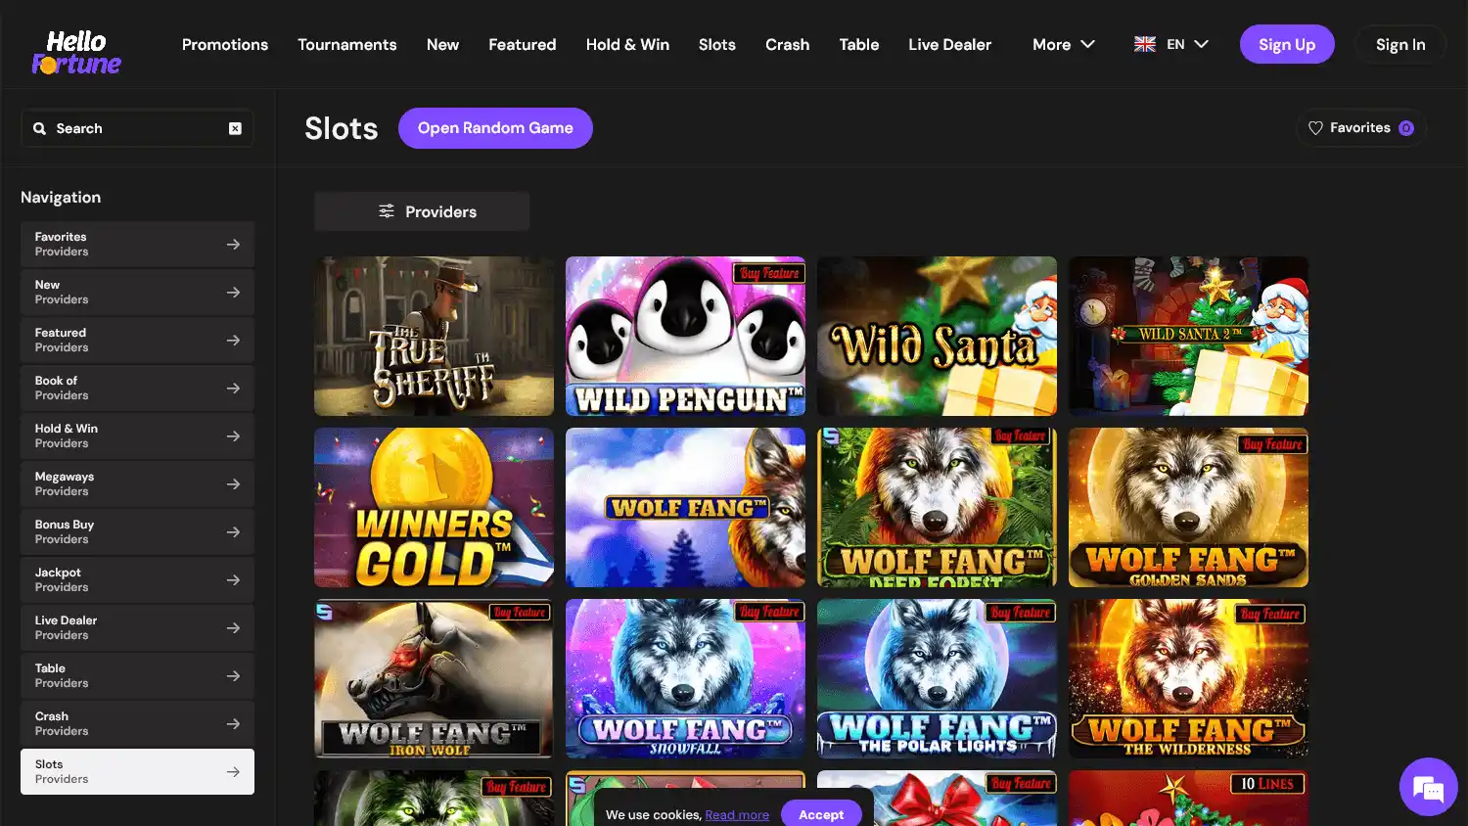This screenshot has height=826, width=1468.
Task: Select Crash in the top navigation
Action: (x=788, y=44)
